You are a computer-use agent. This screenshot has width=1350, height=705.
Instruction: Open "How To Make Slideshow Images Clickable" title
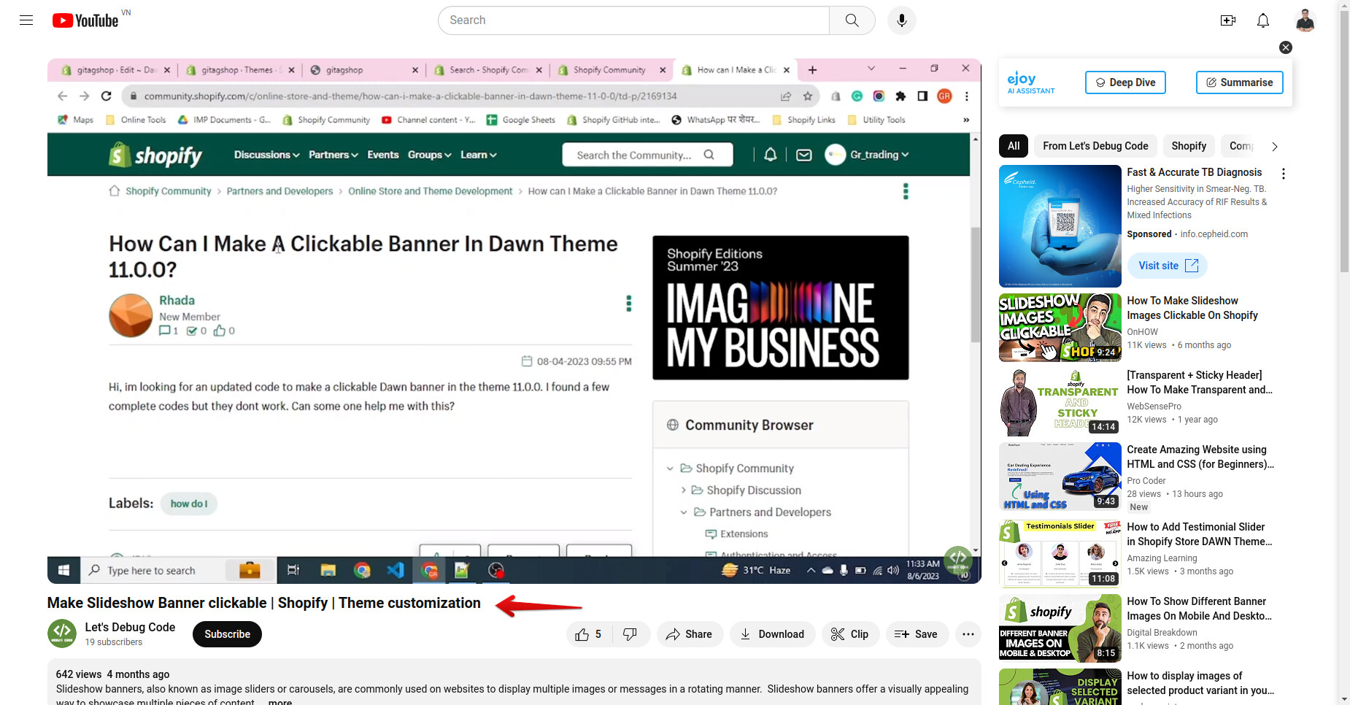(1192, 308)
